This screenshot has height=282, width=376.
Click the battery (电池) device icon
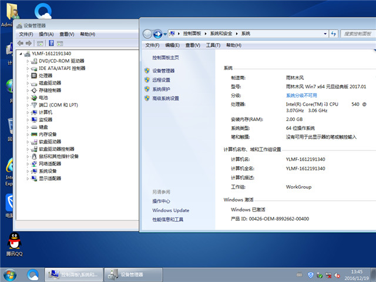click(34, 98)
